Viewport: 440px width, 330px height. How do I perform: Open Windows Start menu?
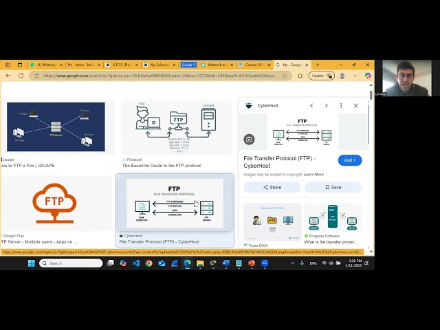click(x=32, y=263)
